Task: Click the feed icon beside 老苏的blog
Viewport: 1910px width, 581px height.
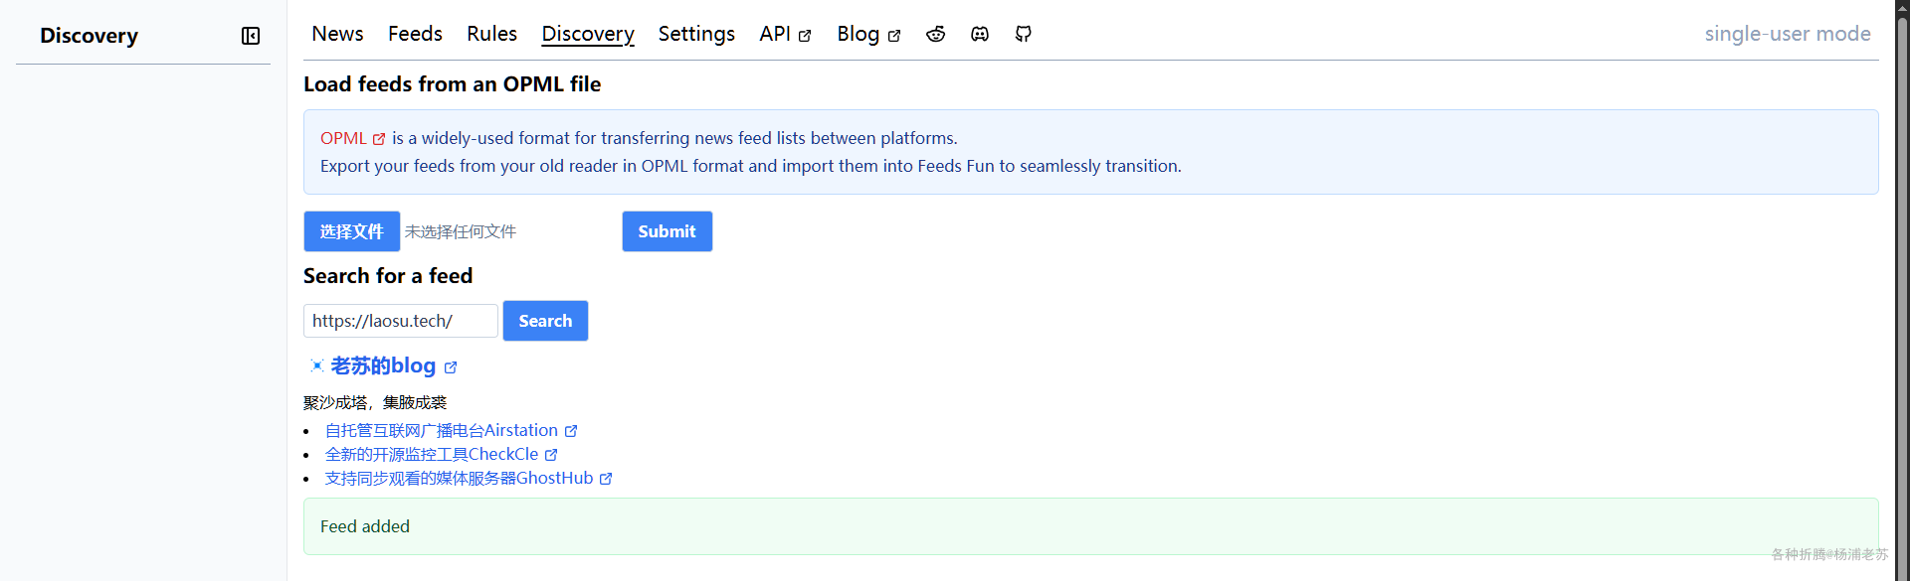Action: coord(316,365)
